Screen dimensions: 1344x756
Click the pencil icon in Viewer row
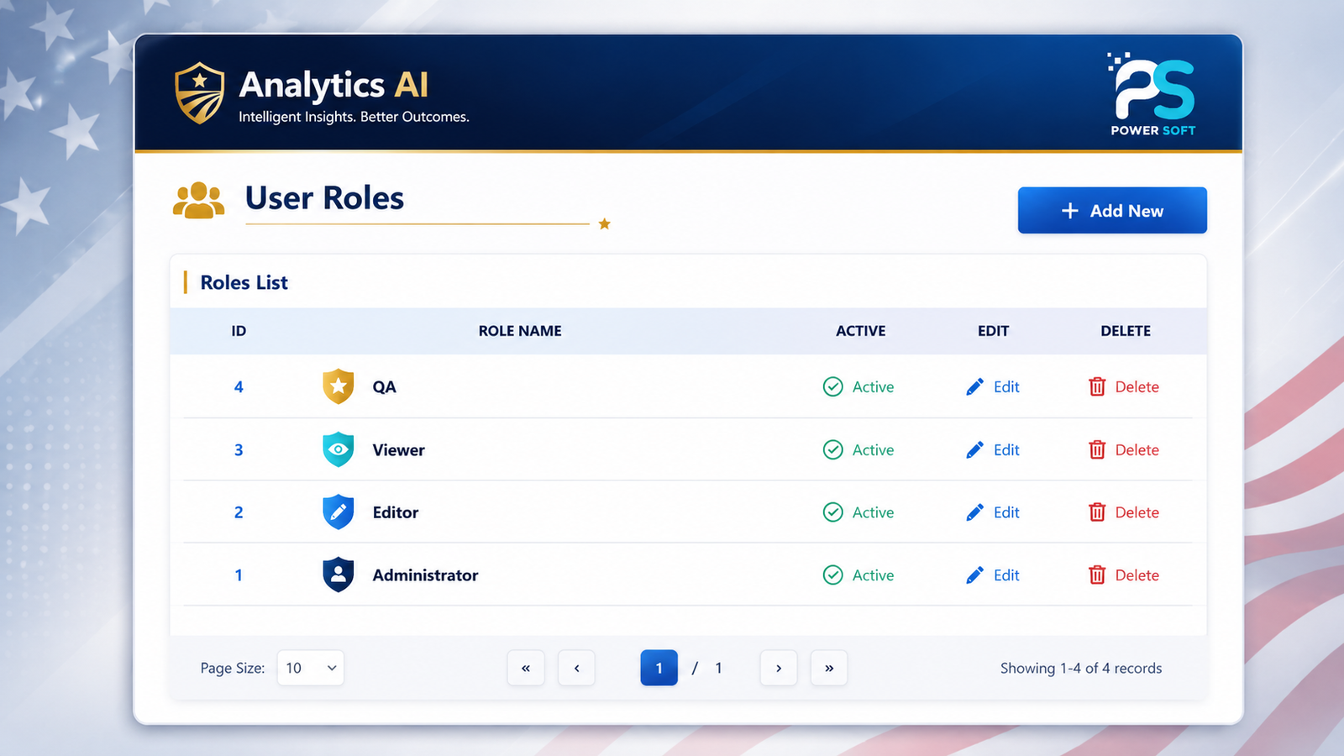coord(974,449)
